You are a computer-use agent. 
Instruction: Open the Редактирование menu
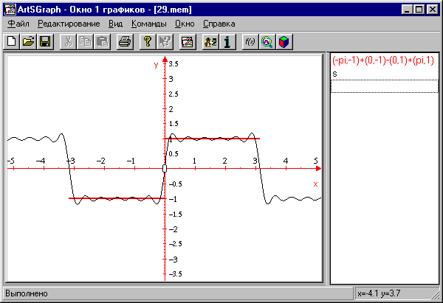point(69,24)
